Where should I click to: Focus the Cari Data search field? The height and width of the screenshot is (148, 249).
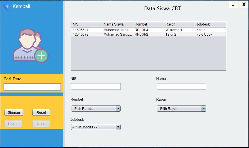[32, 87]
